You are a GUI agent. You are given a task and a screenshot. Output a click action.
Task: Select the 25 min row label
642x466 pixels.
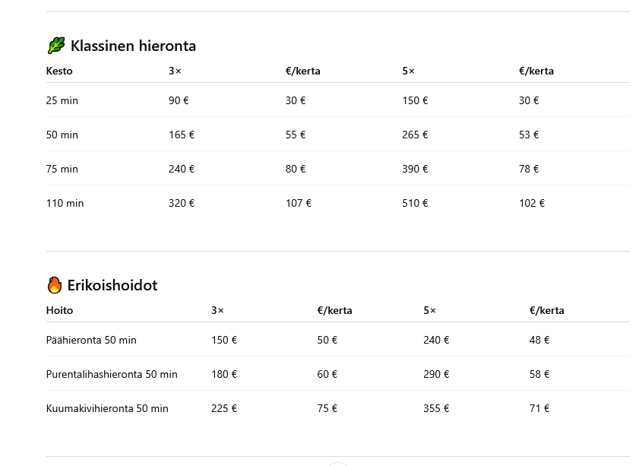[x=62, y=100]
